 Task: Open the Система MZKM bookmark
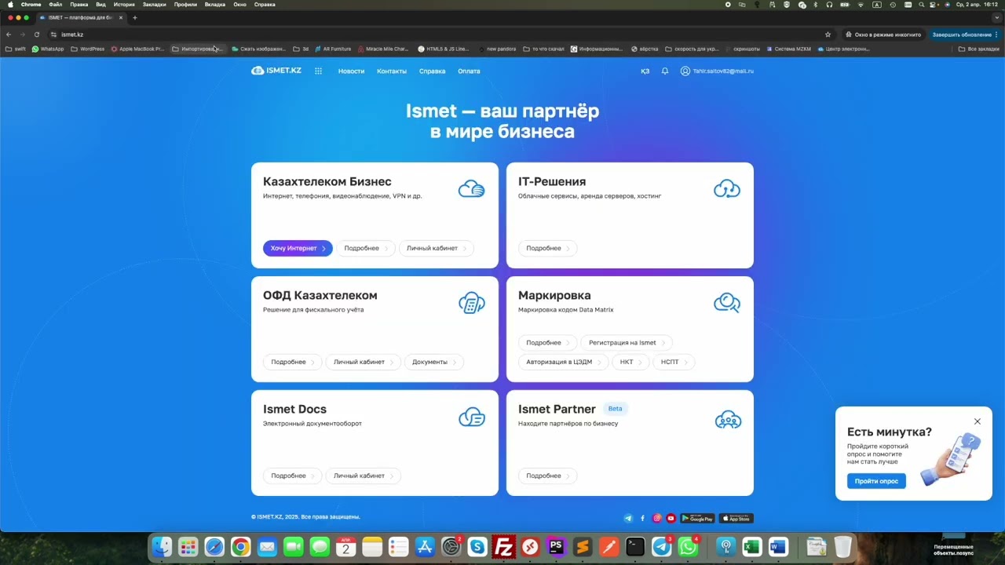pos(788,49)
